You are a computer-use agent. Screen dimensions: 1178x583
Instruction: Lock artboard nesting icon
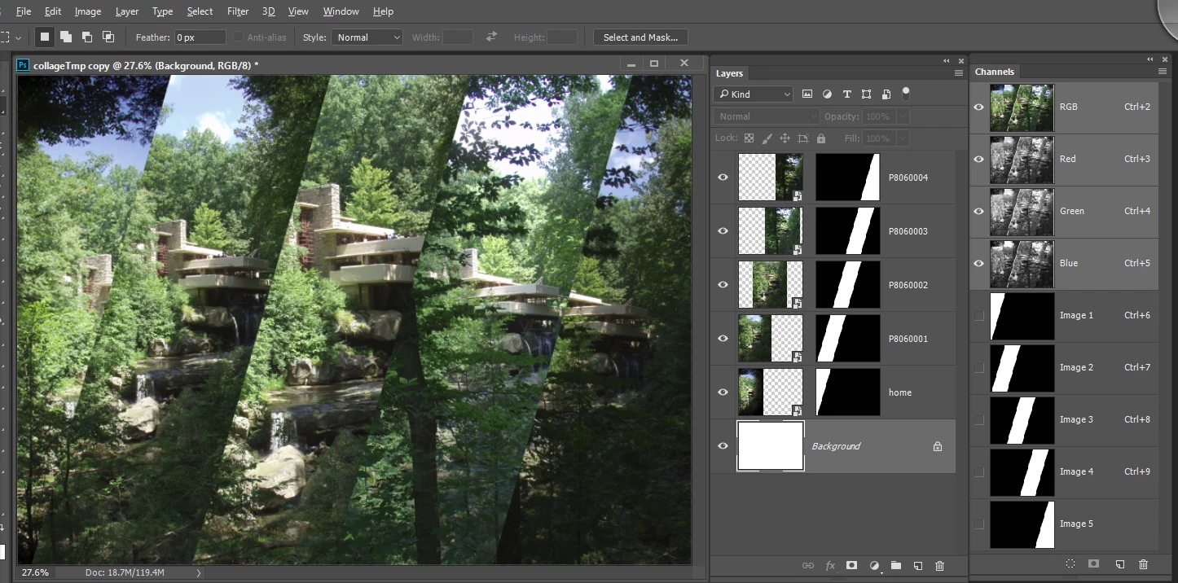(803, 138)
